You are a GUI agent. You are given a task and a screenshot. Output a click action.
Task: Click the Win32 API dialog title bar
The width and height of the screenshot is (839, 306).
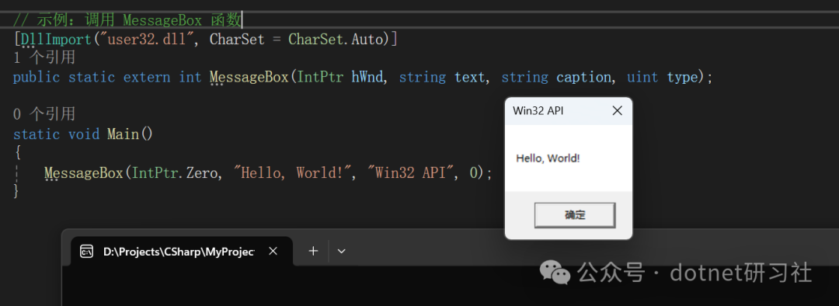click(x=556, y=111)
